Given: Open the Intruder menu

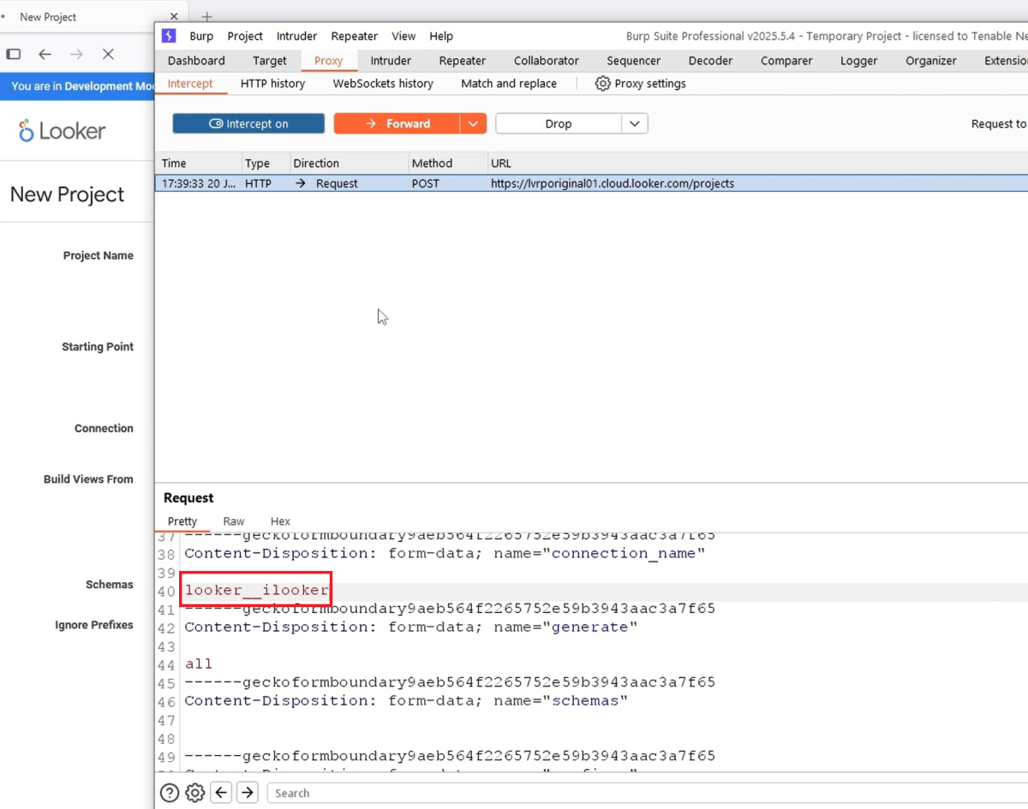Looking at the screenshot, I should coord(296,36).
